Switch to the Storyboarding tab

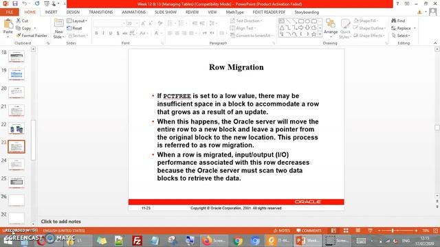(307, 12)
